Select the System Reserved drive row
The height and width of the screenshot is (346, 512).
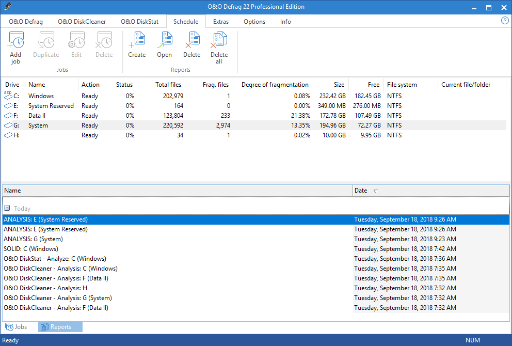[254, 106]
